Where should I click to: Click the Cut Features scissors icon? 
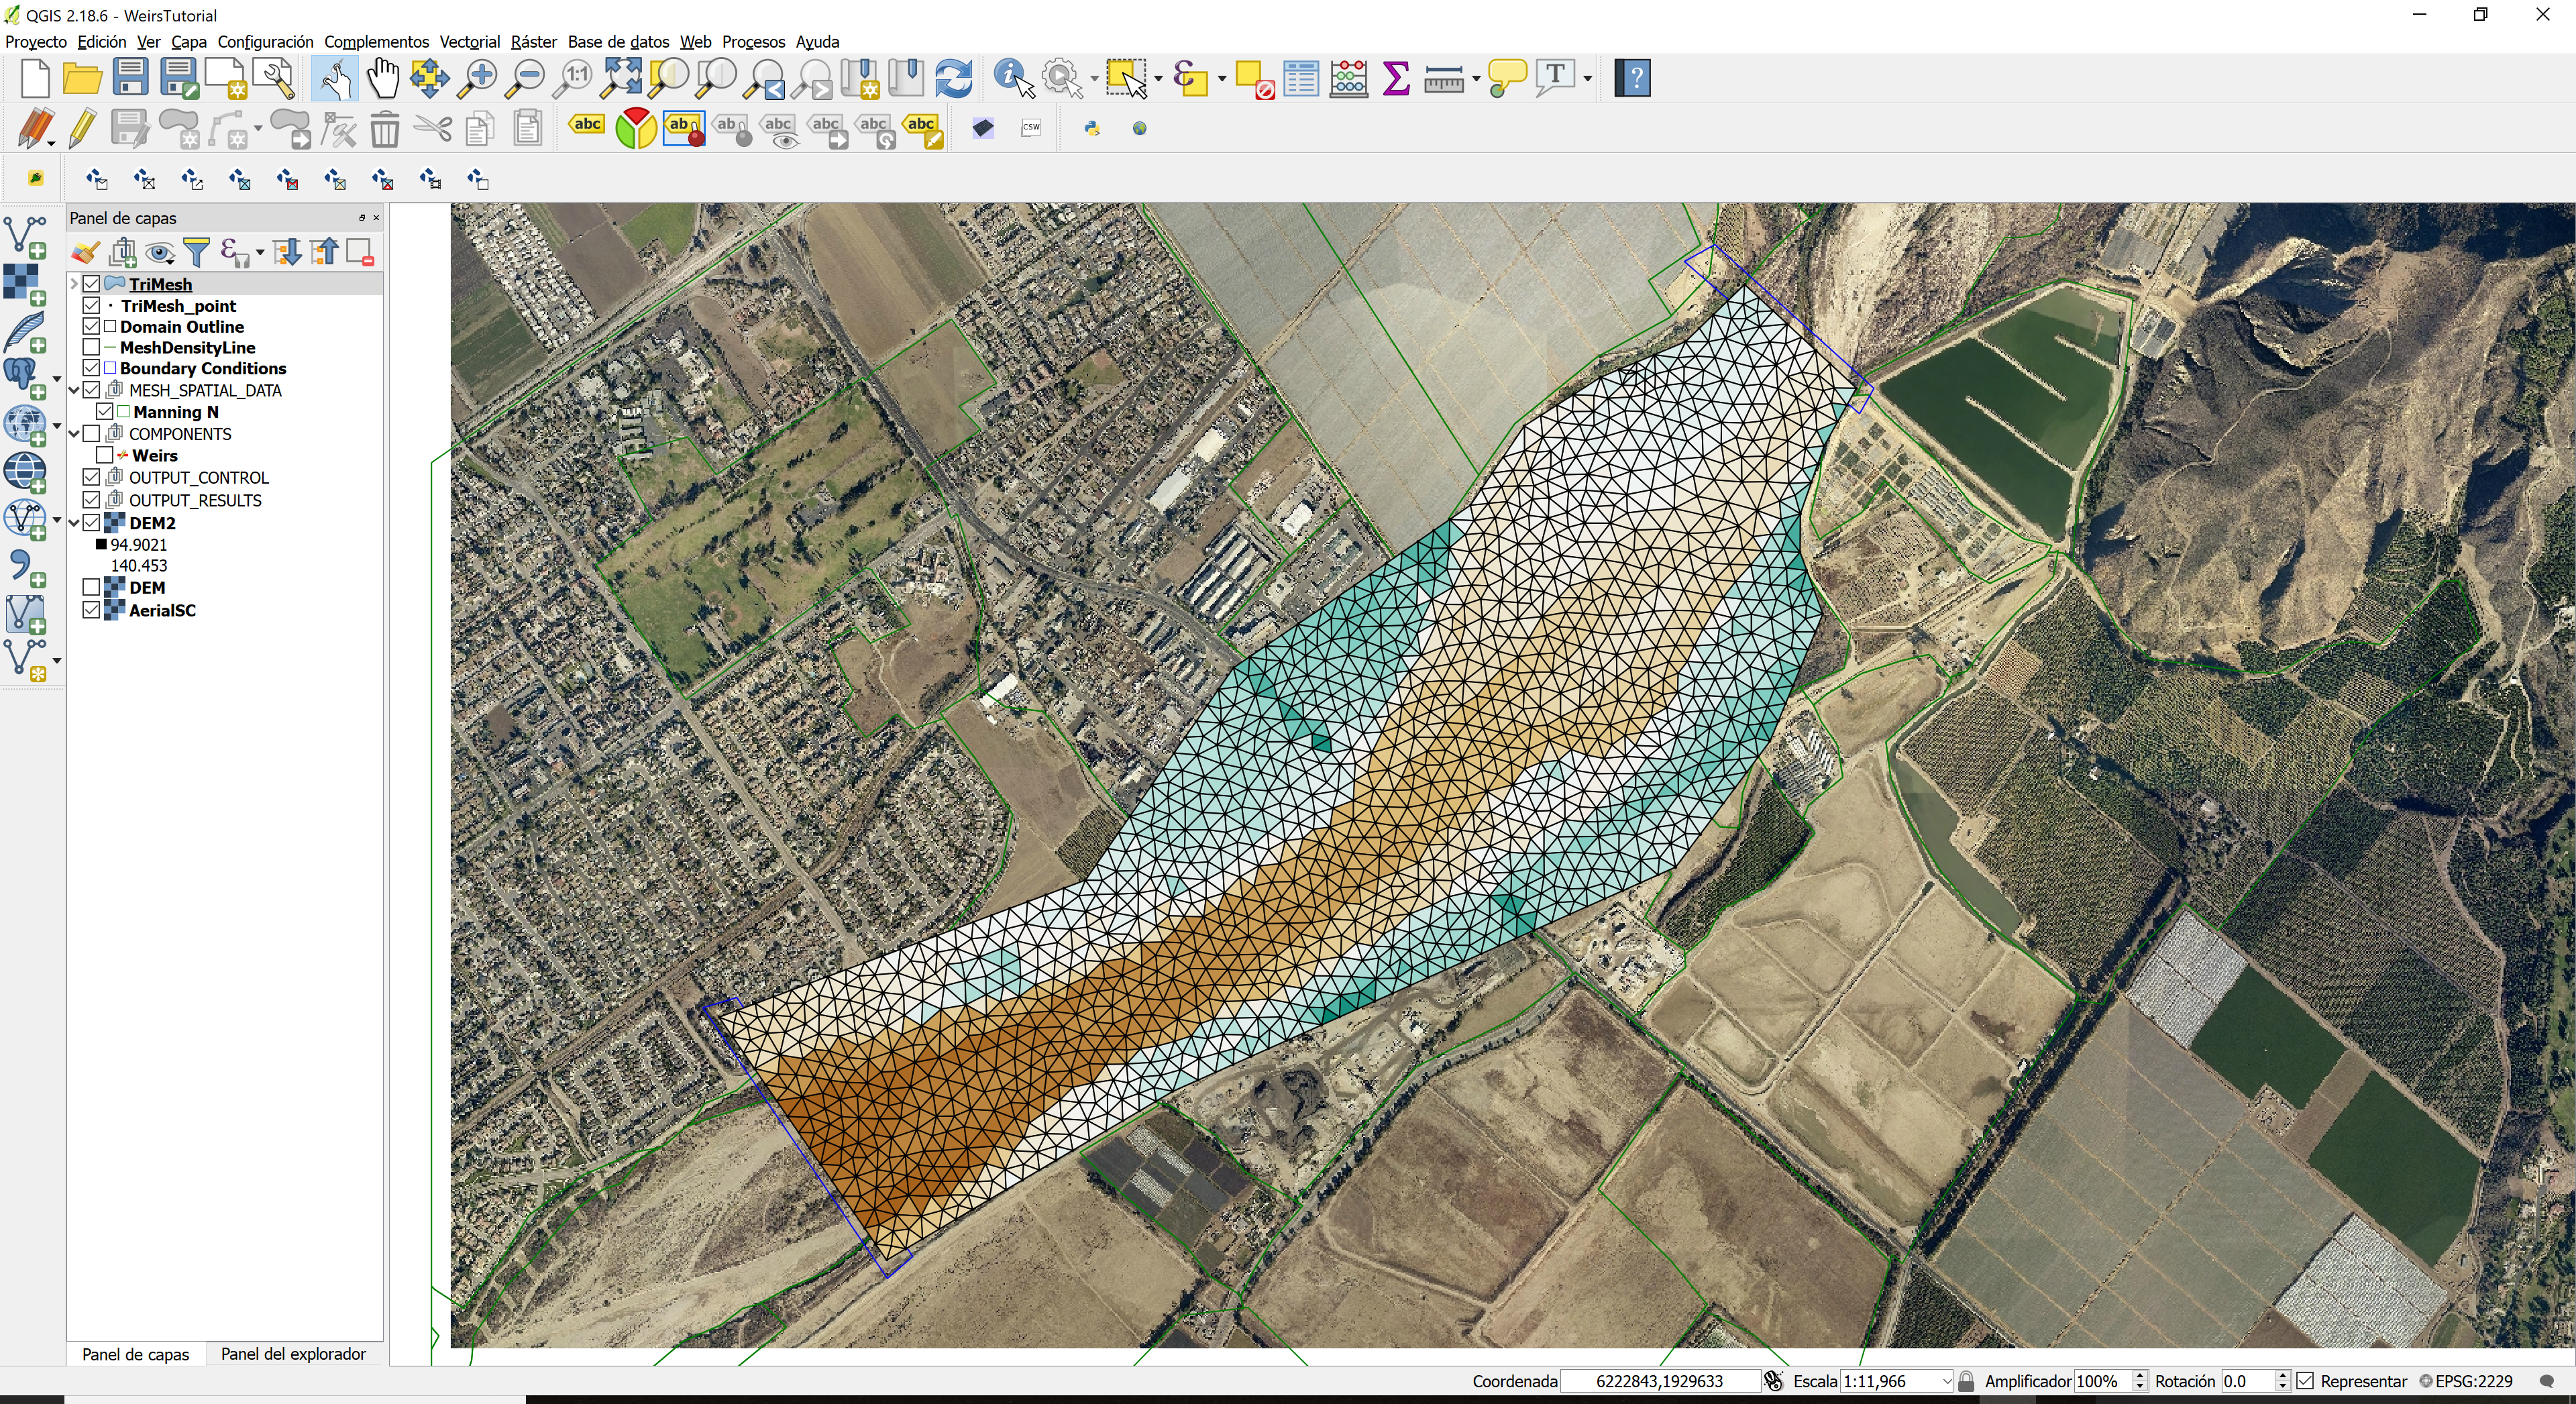[x=433, y=129]
